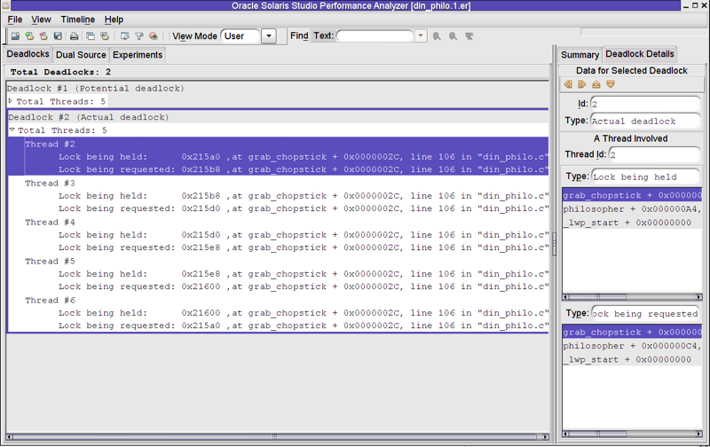Click the window menu icon in the title bar
Screen dimensions: 710x447
tap(5, 5)
